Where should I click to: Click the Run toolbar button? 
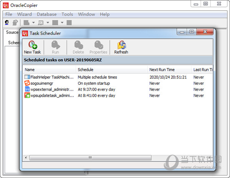(x=56, y=47)
